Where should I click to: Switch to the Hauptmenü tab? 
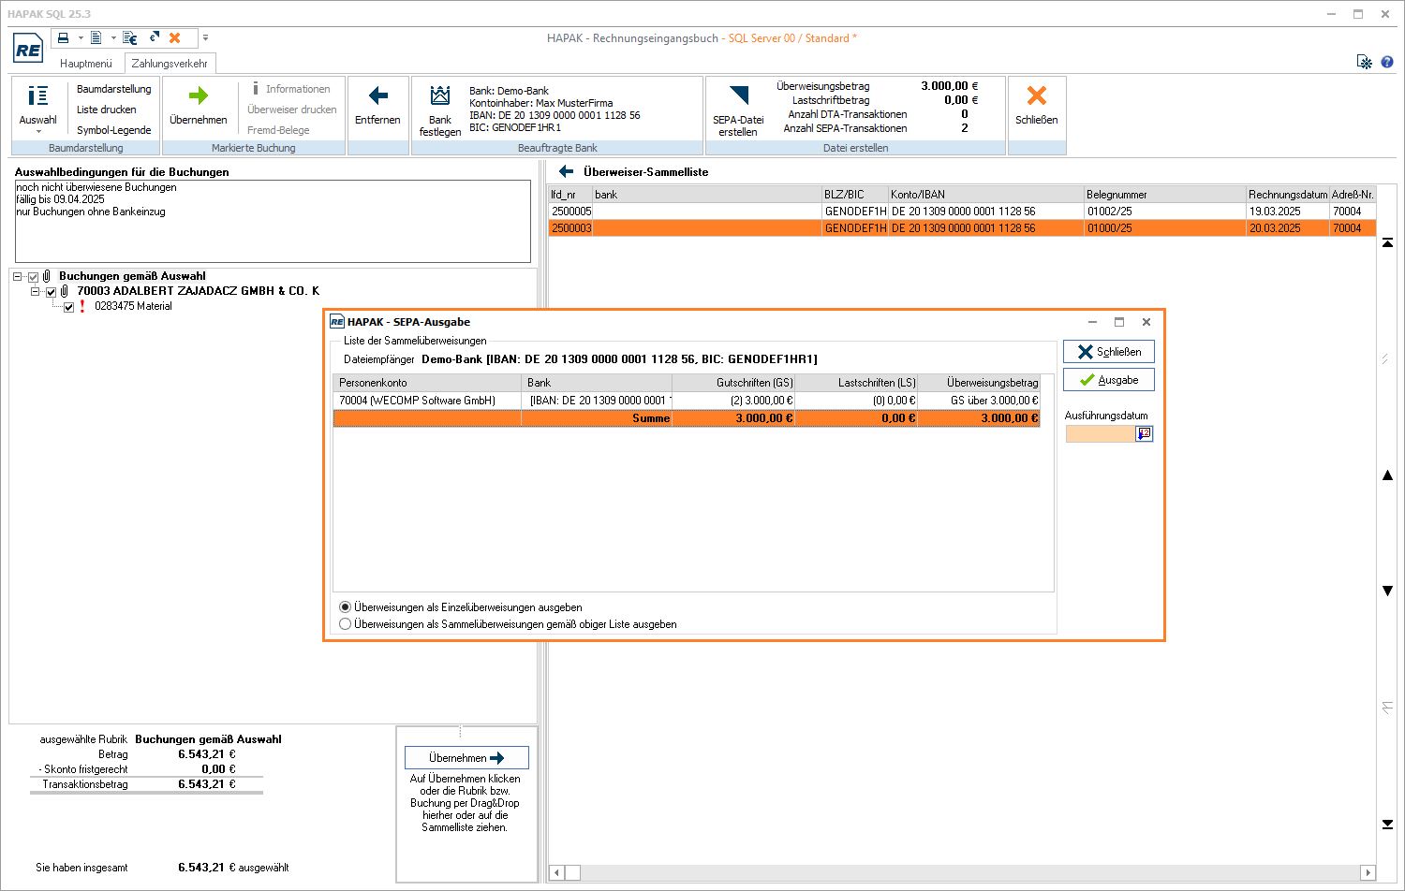[x=86, y=64]
